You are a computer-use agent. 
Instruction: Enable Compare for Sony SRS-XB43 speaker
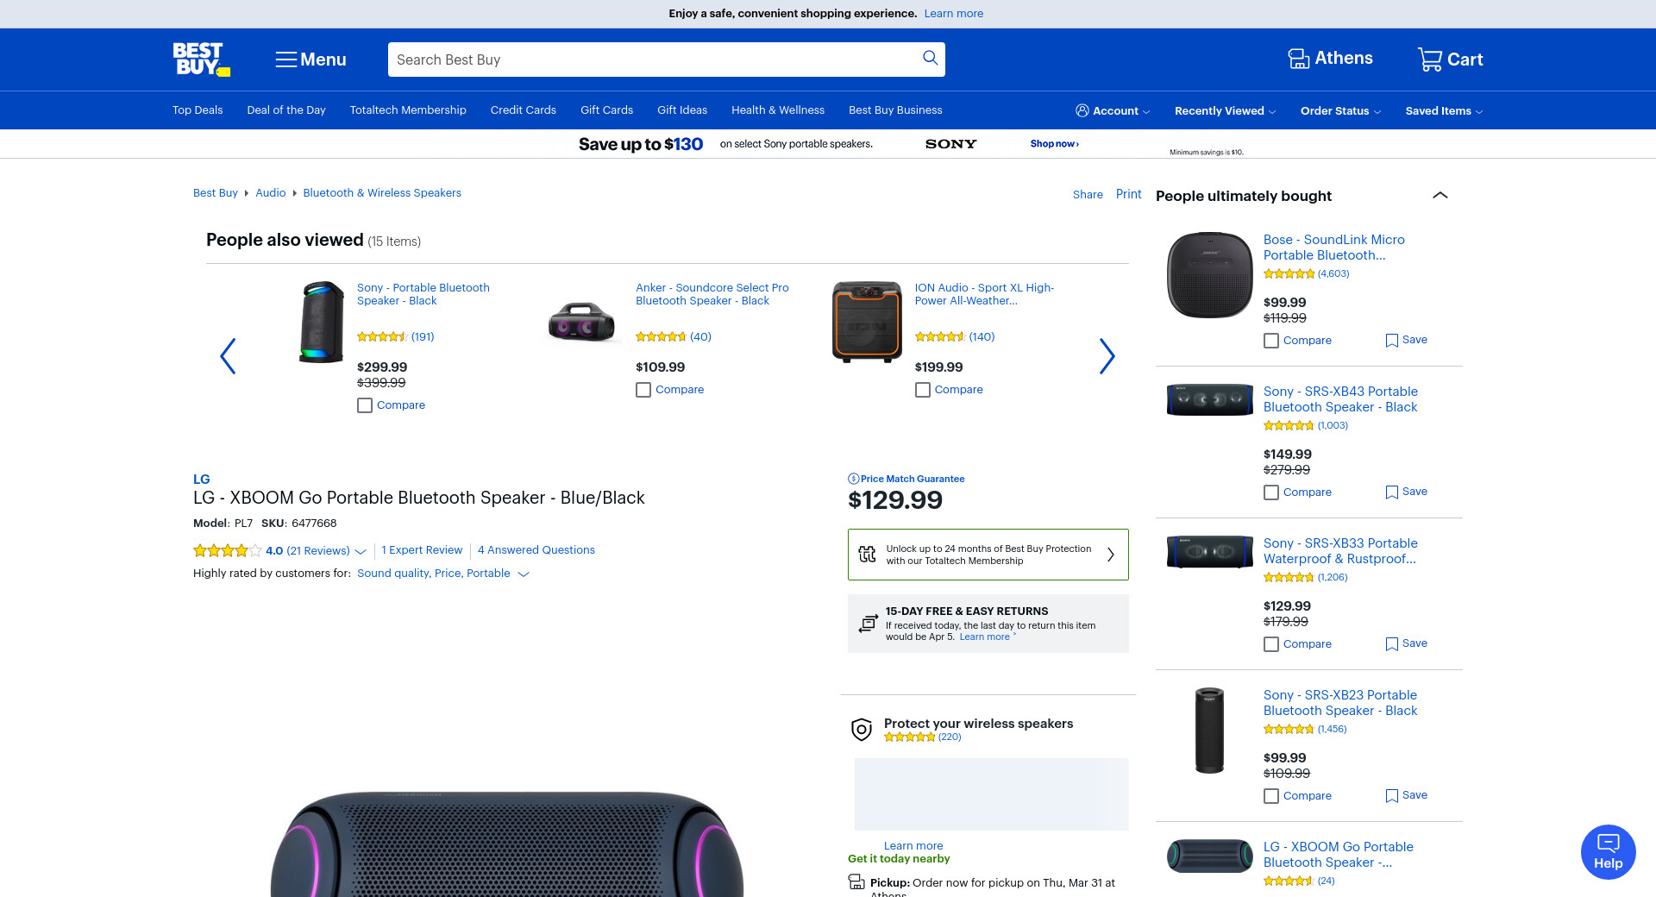1271,492
